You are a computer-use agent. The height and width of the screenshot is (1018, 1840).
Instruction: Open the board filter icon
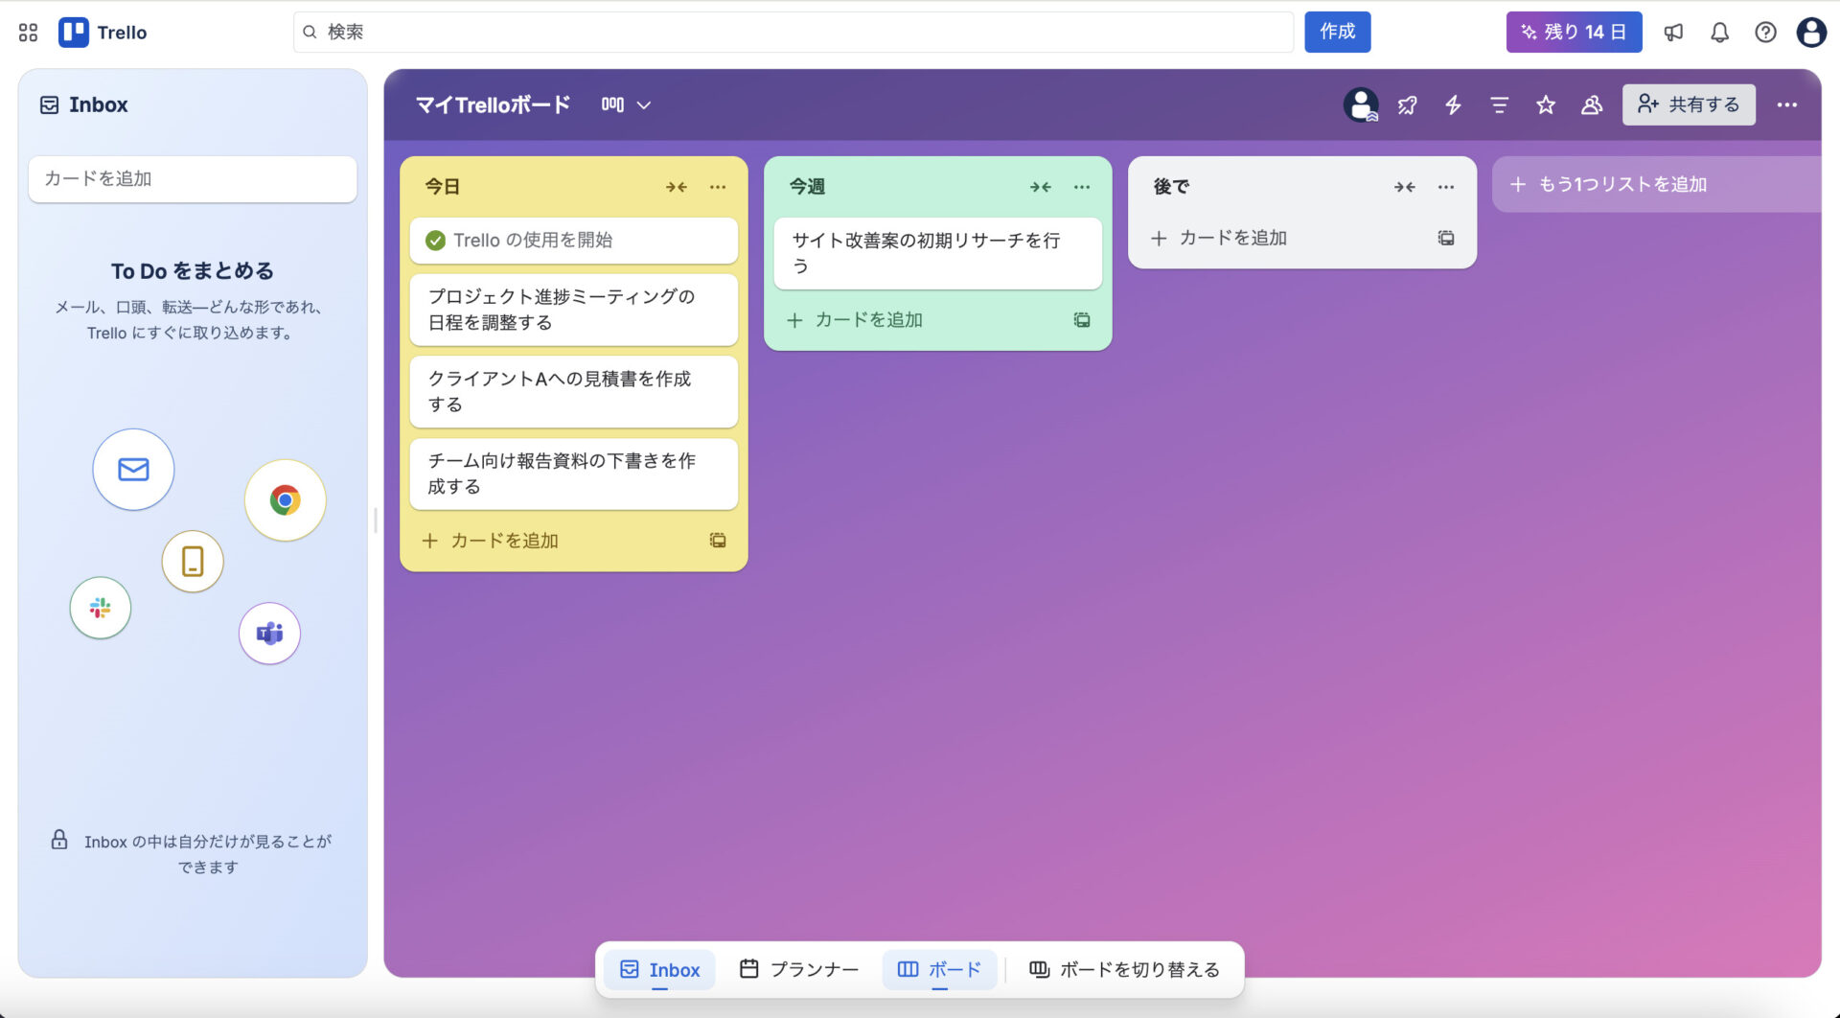click(1498, 104)
